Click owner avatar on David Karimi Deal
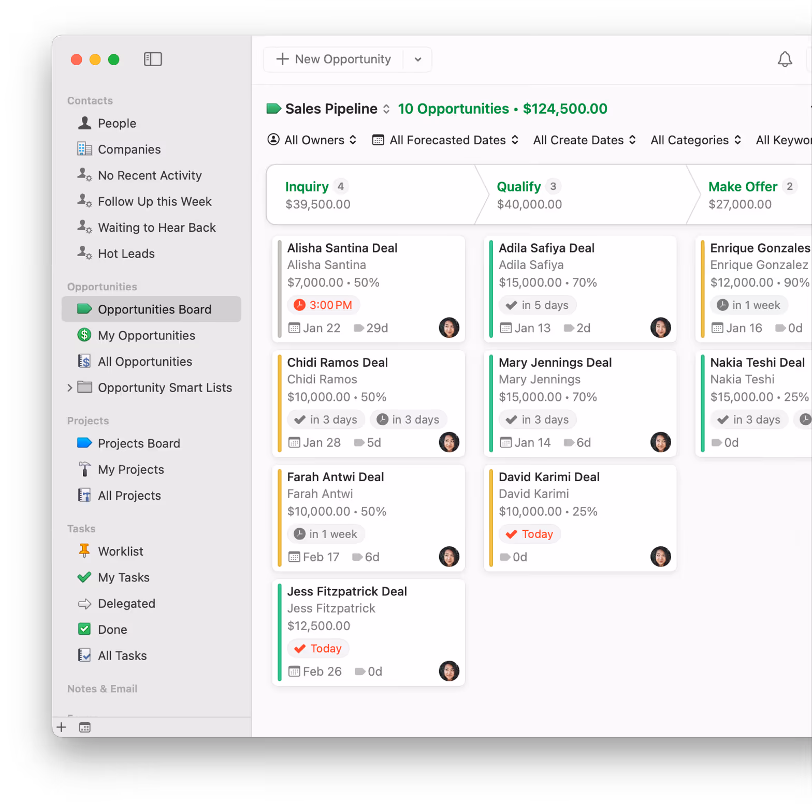This screenshot has width=812, height=806. 660,557
